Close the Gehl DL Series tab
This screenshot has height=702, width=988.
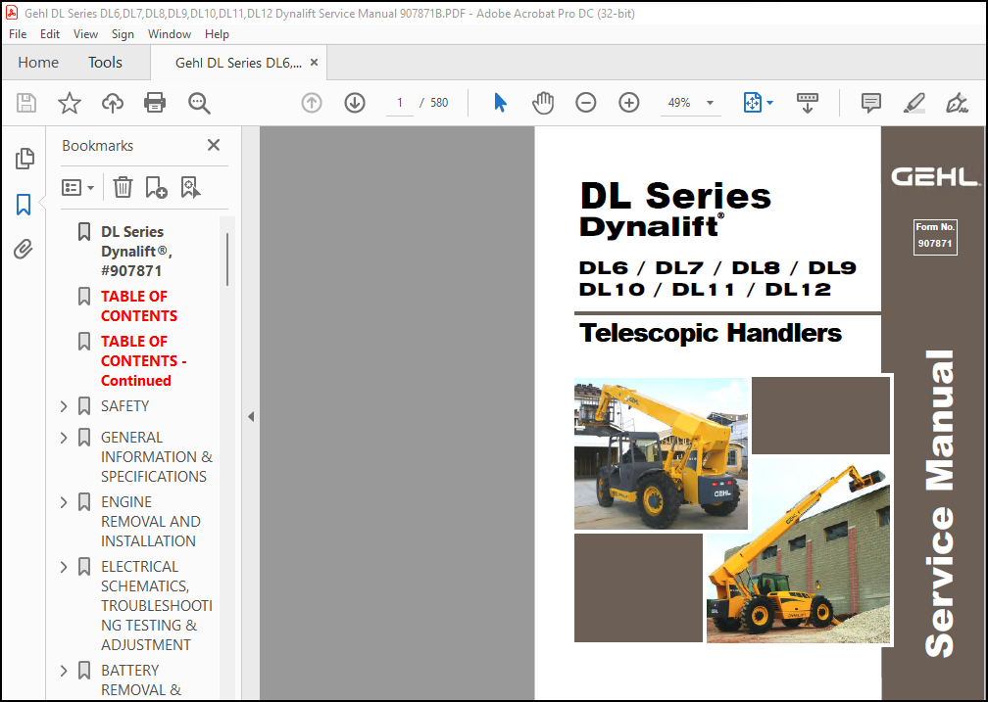[314, 63]
